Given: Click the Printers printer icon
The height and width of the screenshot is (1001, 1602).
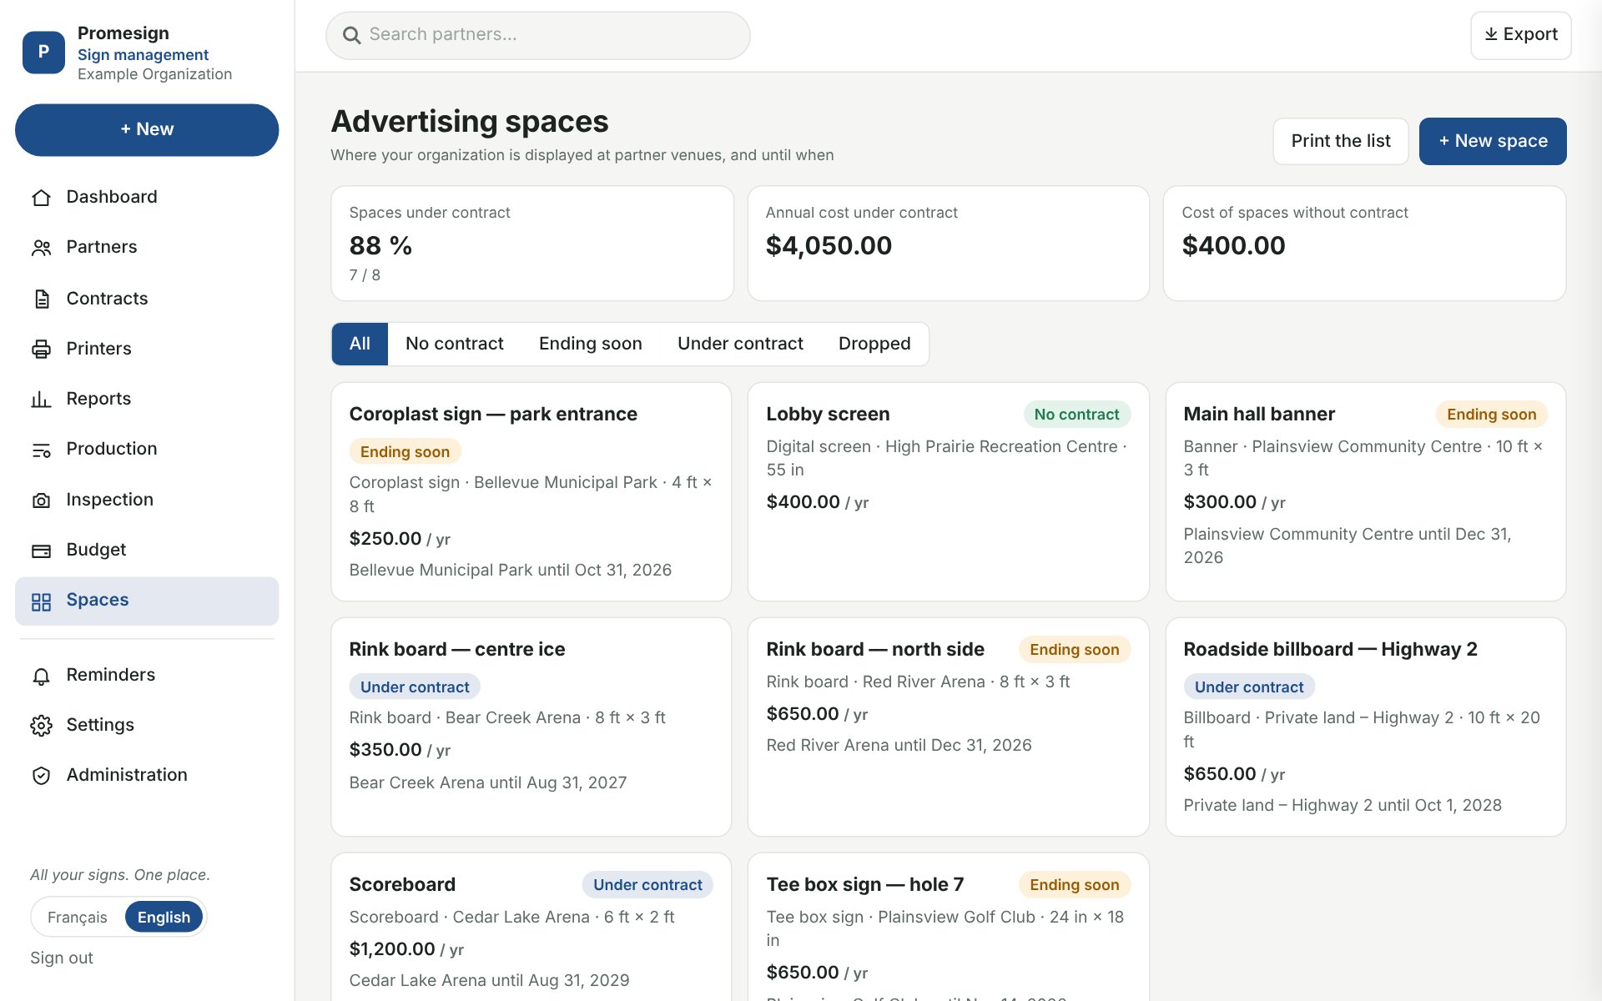Looking at the screenshot, I should click(x=41, y=349).
